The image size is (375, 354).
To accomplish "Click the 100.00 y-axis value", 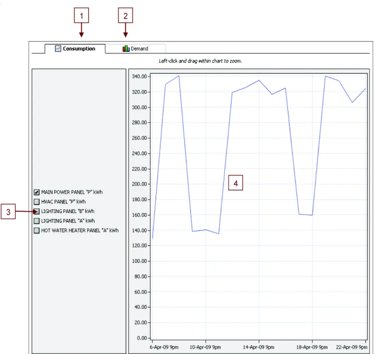I will click(x=139, y=261).
